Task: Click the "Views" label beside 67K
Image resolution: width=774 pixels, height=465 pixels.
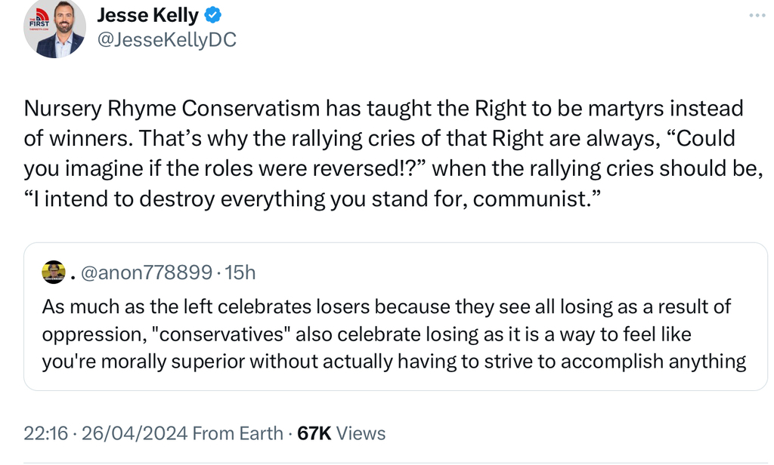Action: click(x=361, y=433)
